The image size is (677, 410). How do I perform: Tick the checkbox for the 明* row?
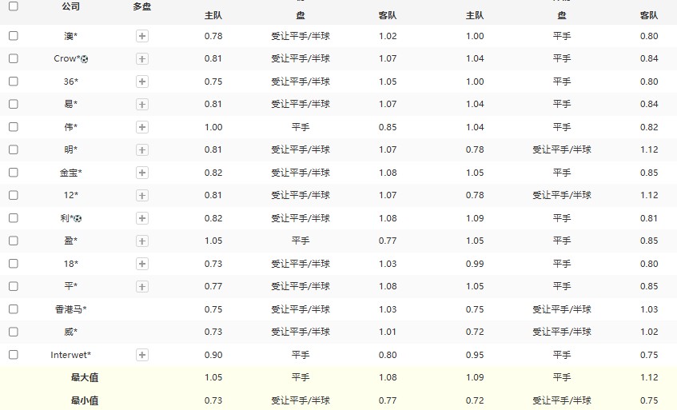tap(14, 149)
